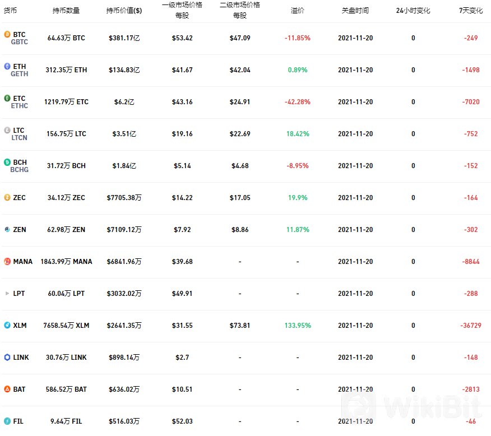Click the green ETC coin icon
Viewport: 491px width, 436px height.
pyautogui.click(x=7, y=98)
